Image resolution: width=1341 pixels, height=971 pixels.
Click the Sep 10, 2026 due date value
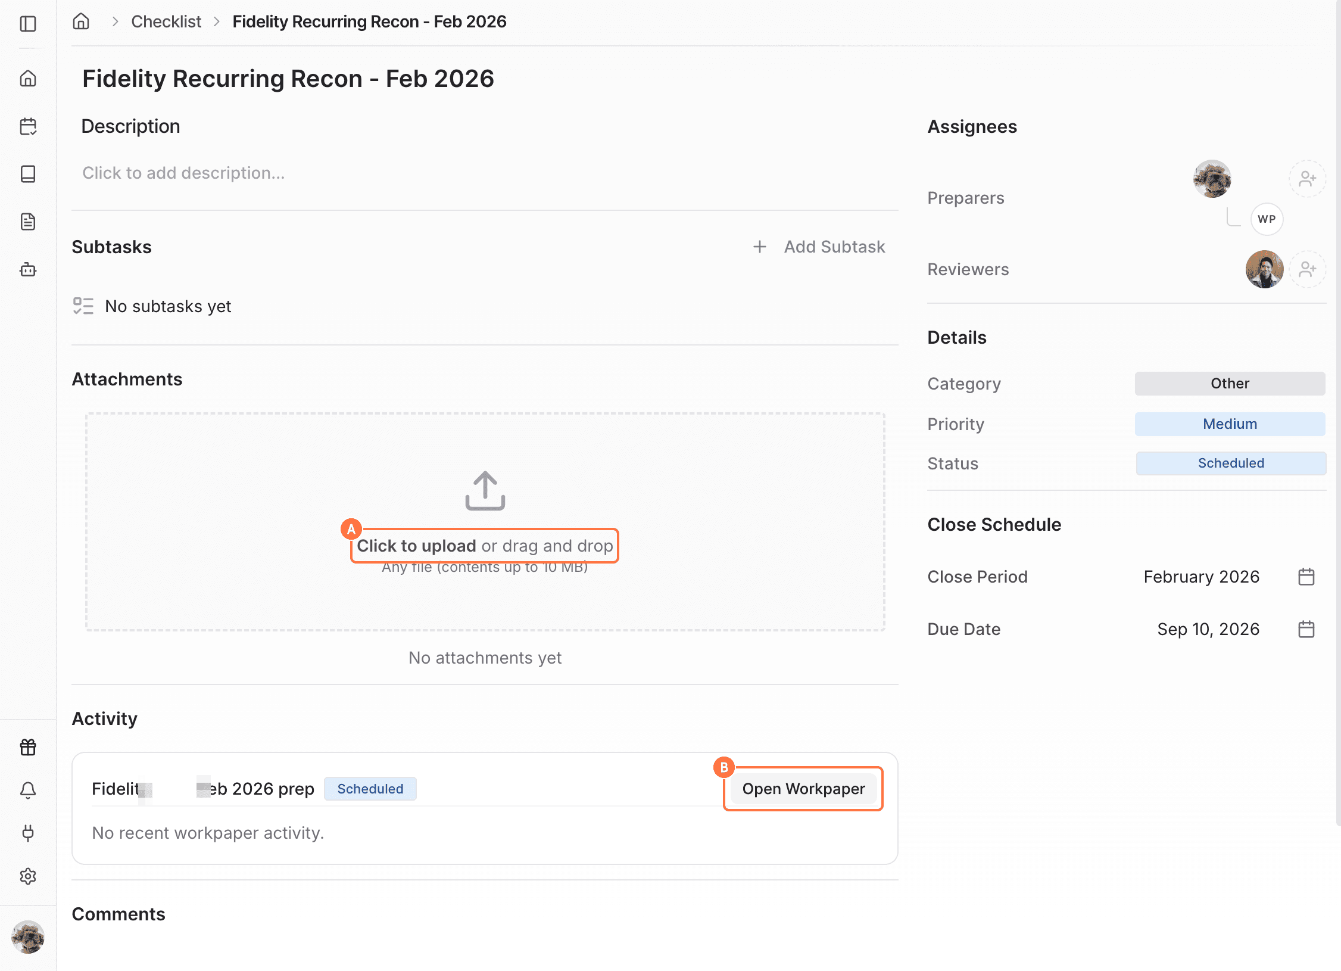[x=1208, y=629]
